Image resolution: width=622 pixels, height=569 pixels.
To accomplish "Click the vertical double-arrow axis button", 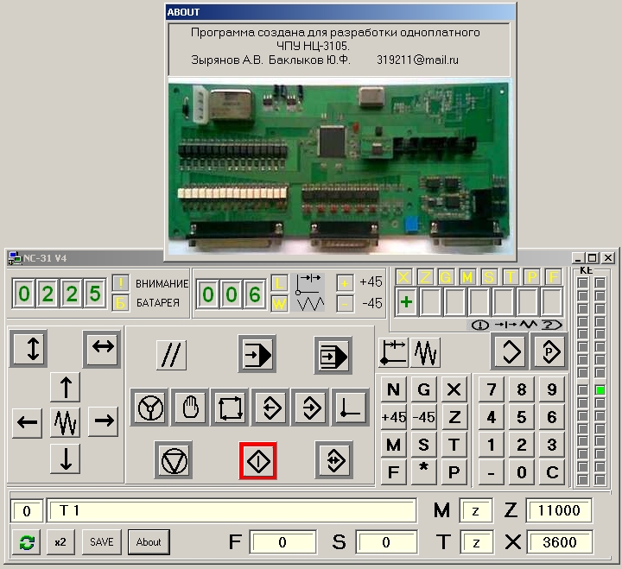I will tap(29, 349).
